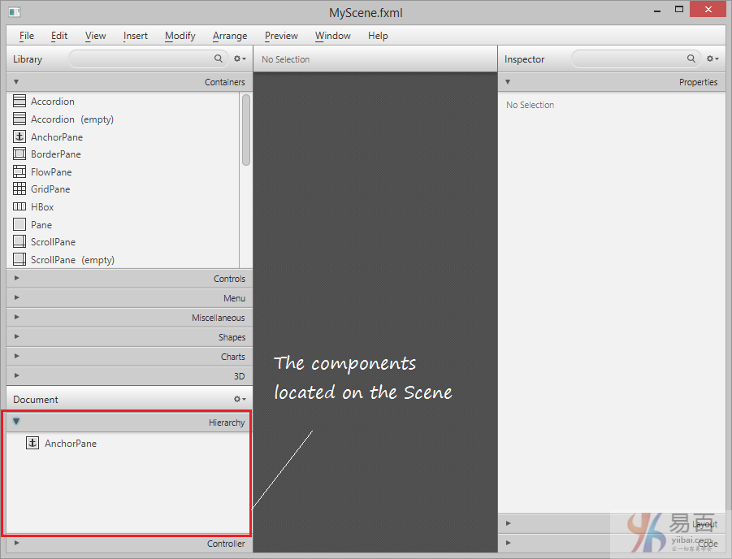Open the Window menu
This screenshot has height=559, width=732.
tap(332, 36)
